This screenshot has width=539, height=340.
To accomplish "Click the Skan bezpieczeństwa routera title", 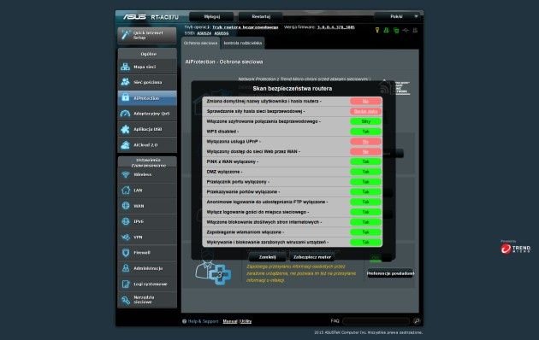I will tap(293, 89).
